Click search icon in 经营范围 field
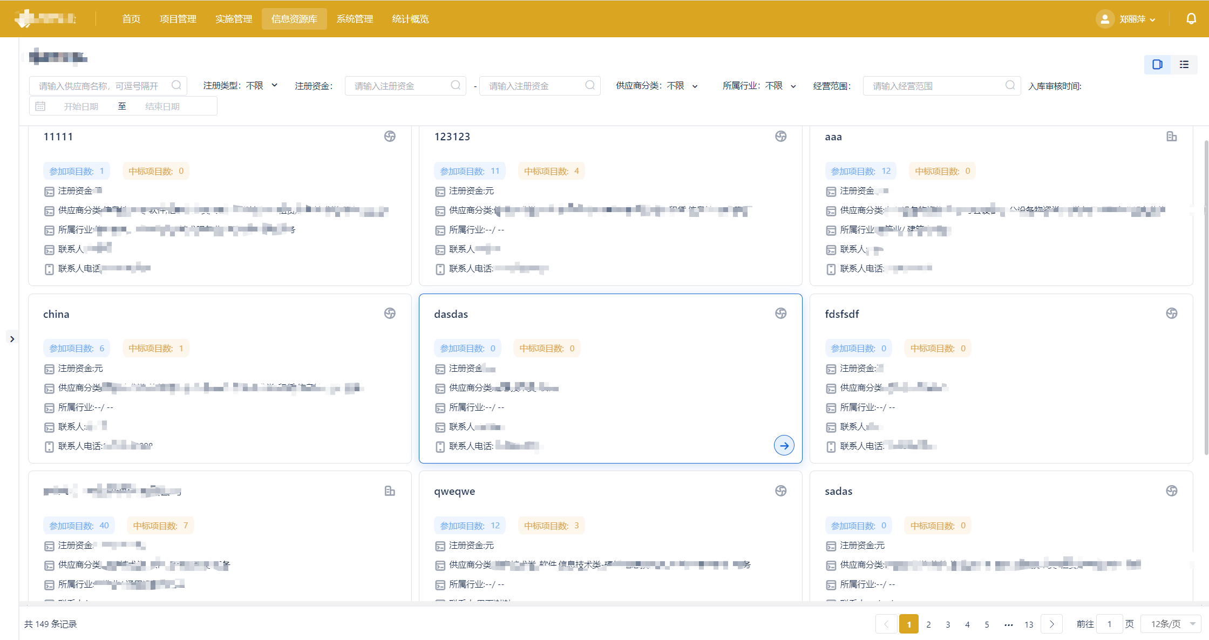Image resolution: width=1209 pixels, height=640 pixels. click(x=1010, y=85)
